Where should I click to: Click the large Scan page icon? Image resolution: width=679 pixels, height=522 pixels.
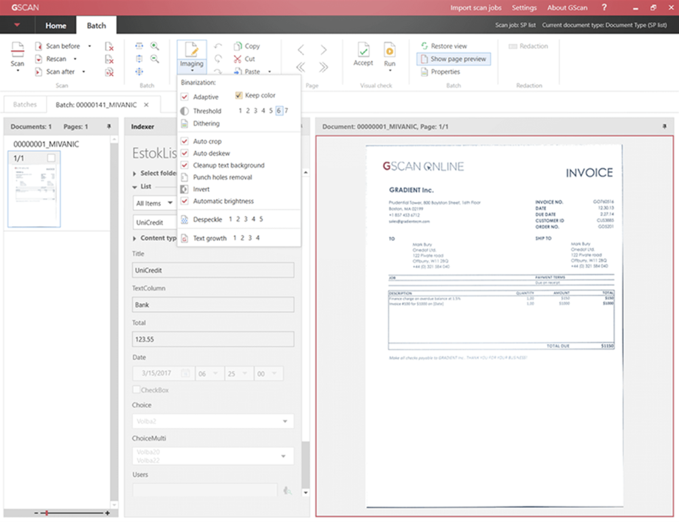(18, 50)
